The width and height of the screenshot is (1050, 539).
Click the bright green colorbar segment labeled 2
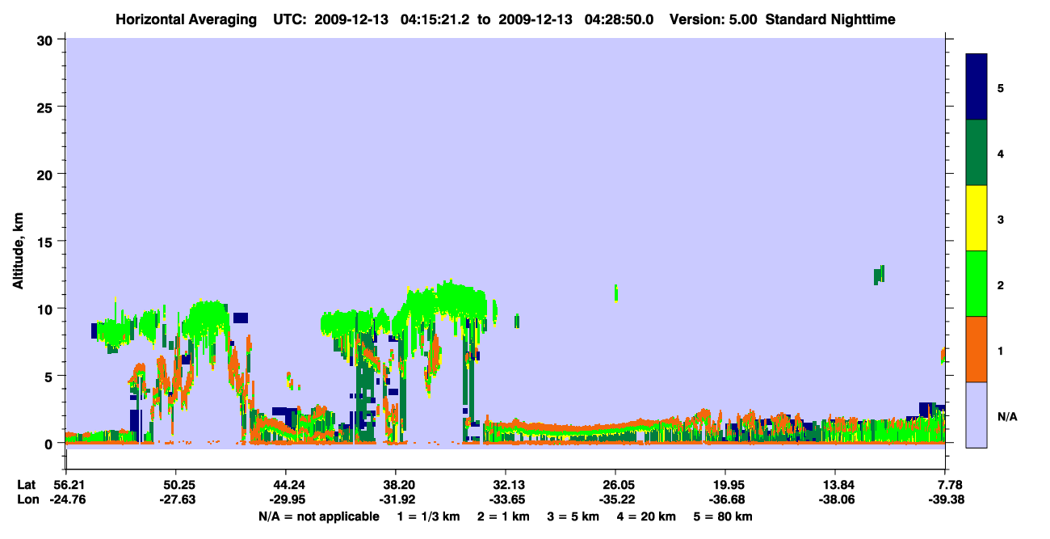[976, 283]
